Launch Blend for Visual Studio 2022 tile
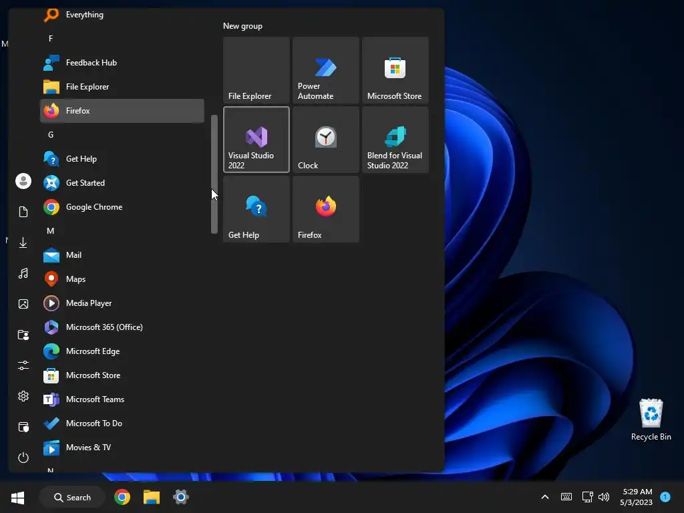This screenshot has height=513, width=684. point(395,140)
